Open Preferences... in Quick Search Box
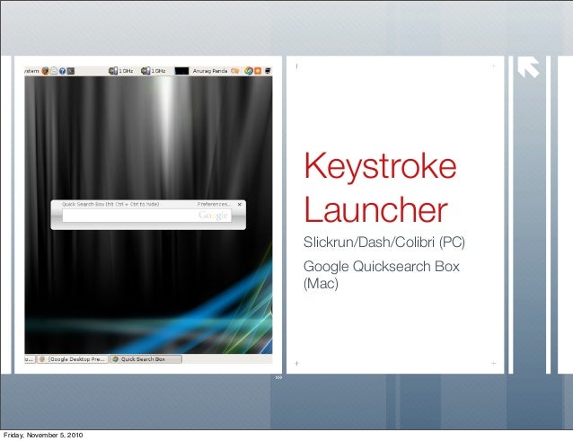573x441 pixels. click(214, 204)
